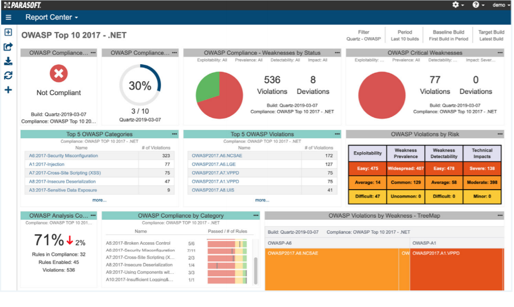Click the Compliance by Category scrollbar
The height and width of the screenshot is (307, 514).
256,270
